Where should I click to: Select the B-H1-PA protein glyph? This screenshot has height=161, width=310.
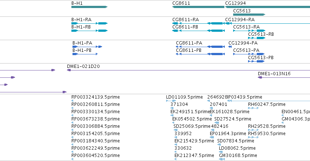click(87, 47)
